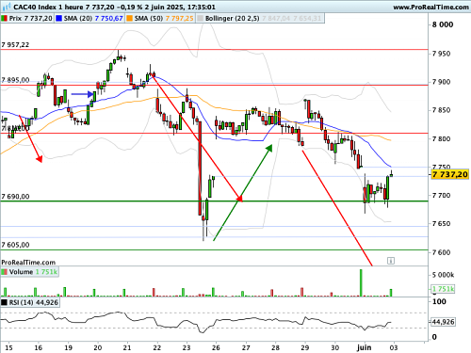Click the blue horizontal arrow near 20 May
This screenshot has height=353, width=471.
tap(82, 94)
